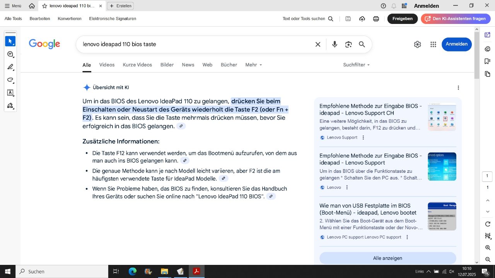Click the zoom in magnifier icon
495x278 pixels.
[x=488, y=247]
